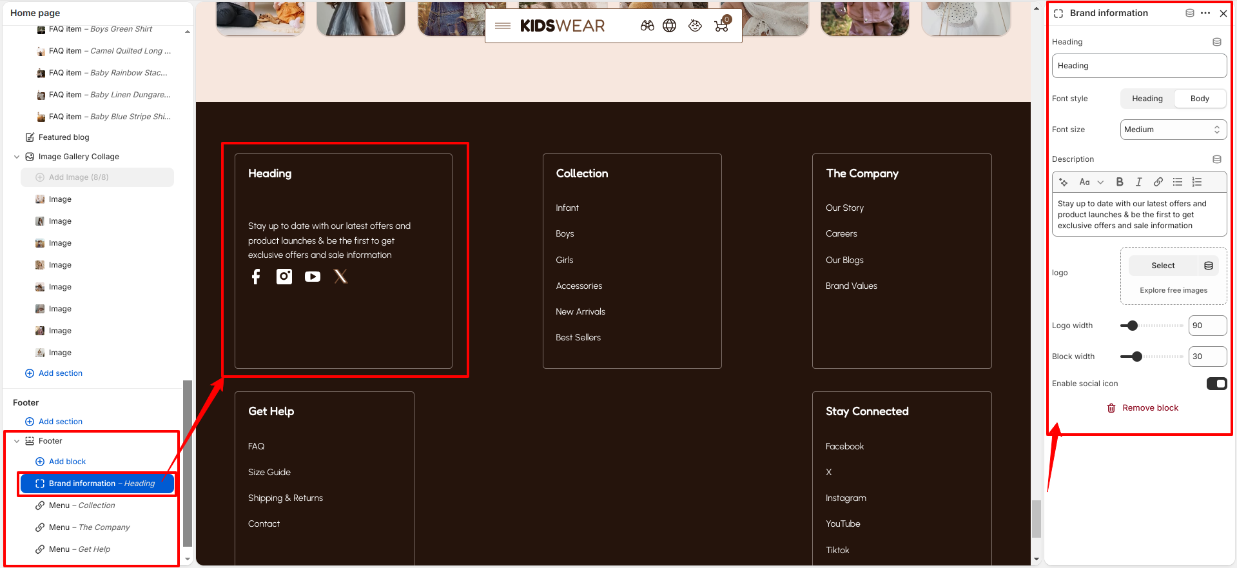The height and width of the screenshot is (568, 1237).
Task: Click the database icon in Brand information header
Action: (x=1190, y=13)
